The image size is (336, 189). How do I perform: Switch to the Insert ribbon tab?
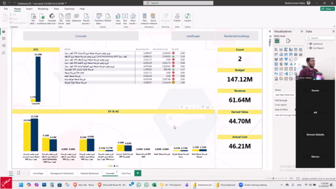(x=29, y=9)
